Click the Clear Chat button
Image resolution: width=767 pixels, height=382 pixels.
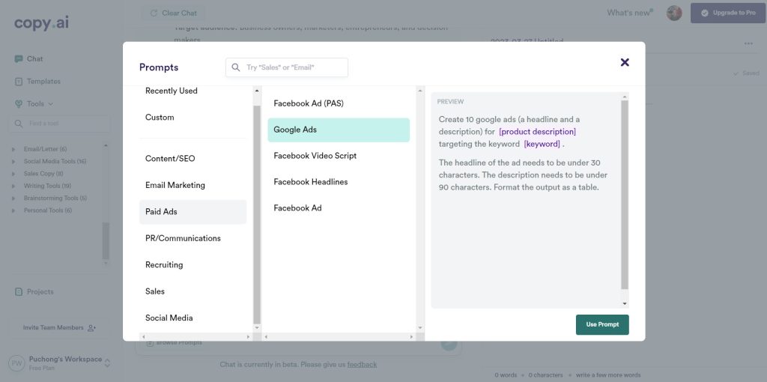click(x=173, y=13)
